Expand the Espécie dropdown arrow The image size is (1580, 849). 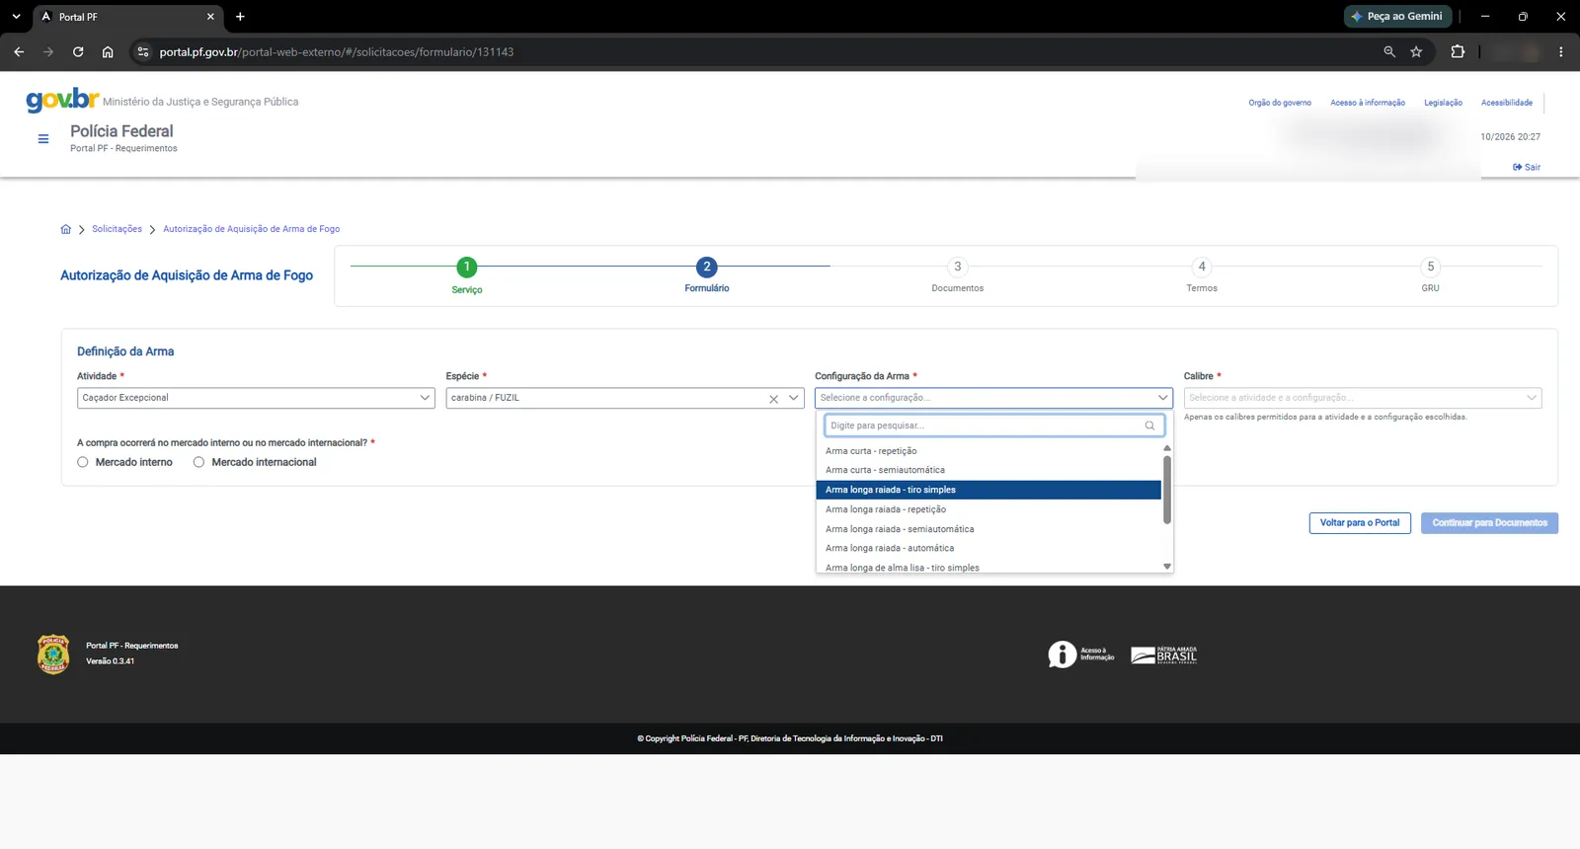pyautogui.click(x=793, y=398)
